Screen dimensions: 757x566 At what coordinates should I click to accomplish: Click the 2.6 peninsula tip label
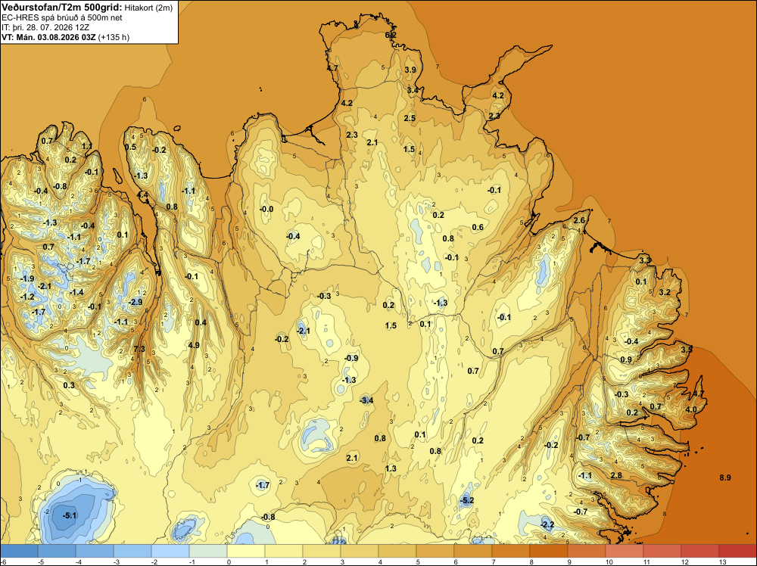pos(579,220)
